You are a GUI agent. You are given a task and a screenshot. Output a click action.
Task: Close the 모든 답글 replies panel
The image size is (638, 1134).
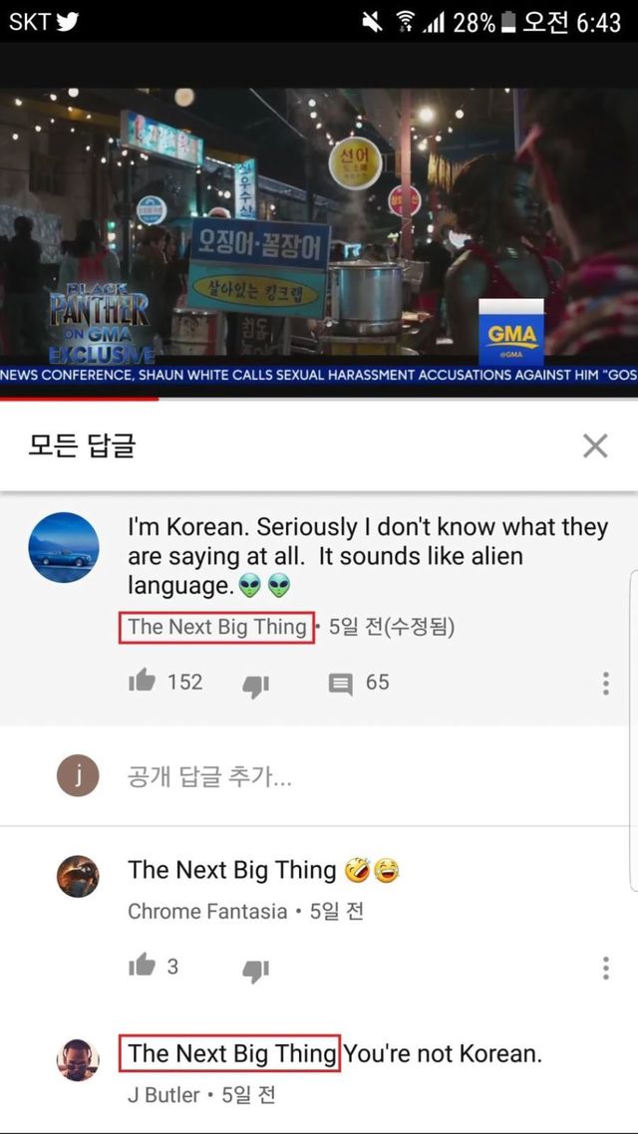point(594,446)
